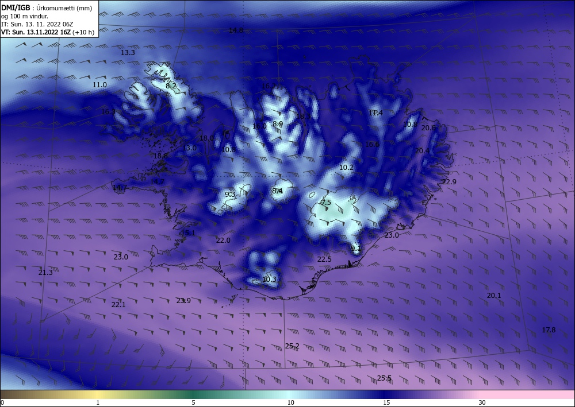
Task: Click the 17.8 value on the map
Action: click(x=549, y=330)
